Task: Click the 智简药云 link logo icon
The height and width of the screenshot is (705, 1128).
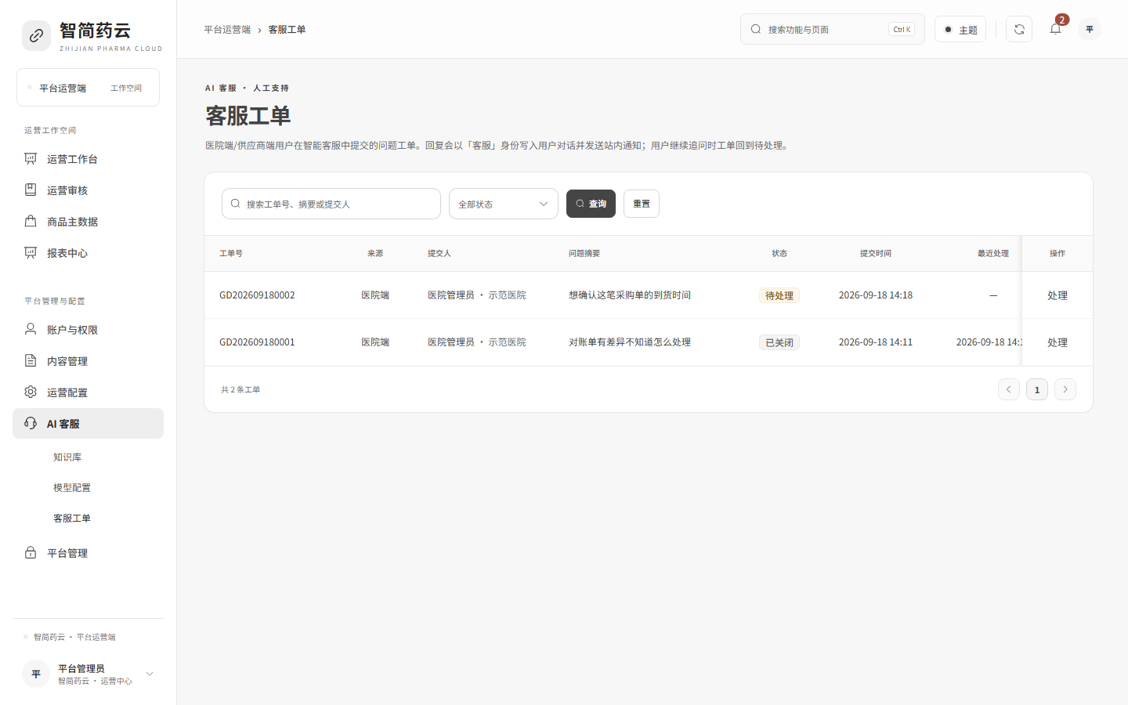Action: pyautogui.click(x=36, y=36)
